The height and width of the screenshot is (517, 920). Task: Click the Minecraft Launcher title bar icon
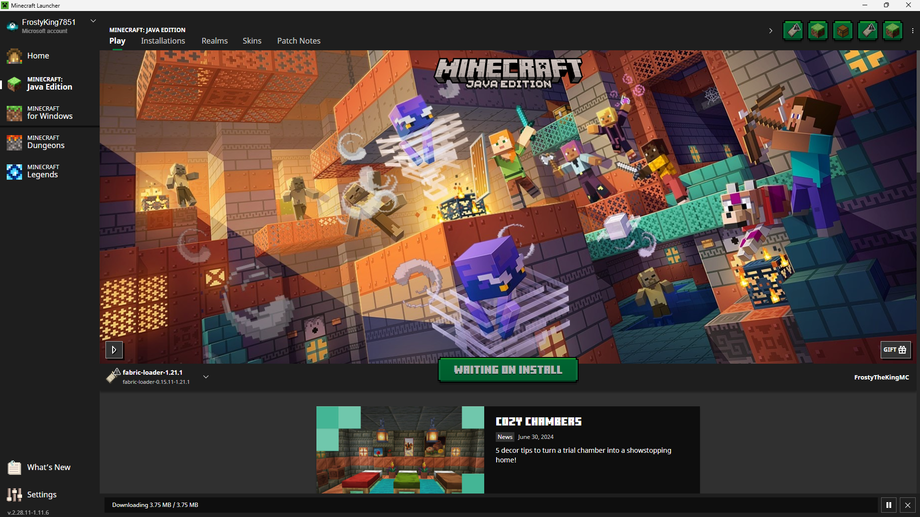pyautogui.click(x=5, y=5)
